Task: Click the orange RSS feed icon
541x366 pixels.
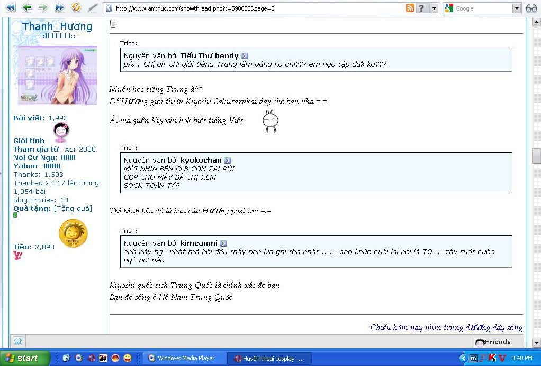Action: pos(410,8)
